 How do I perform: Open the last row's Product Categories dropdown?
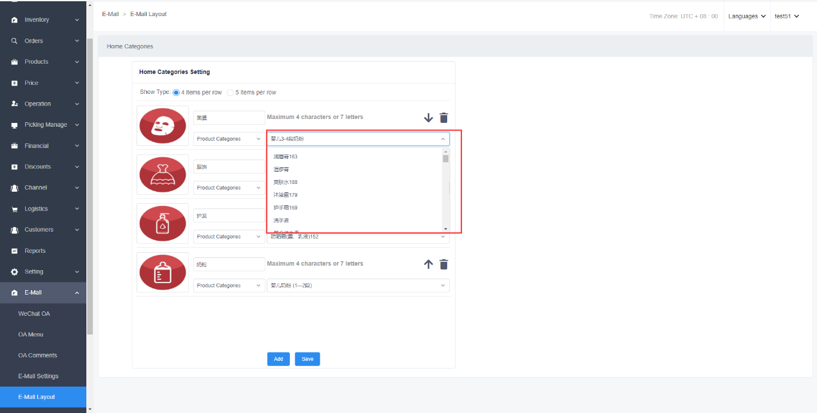[x=229, y=286]
